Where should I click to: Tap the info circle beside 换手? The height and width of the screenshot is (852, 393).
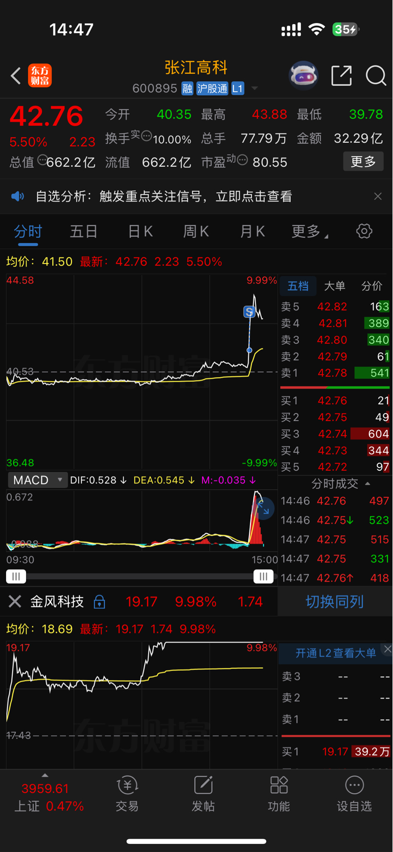pos(147,136)
